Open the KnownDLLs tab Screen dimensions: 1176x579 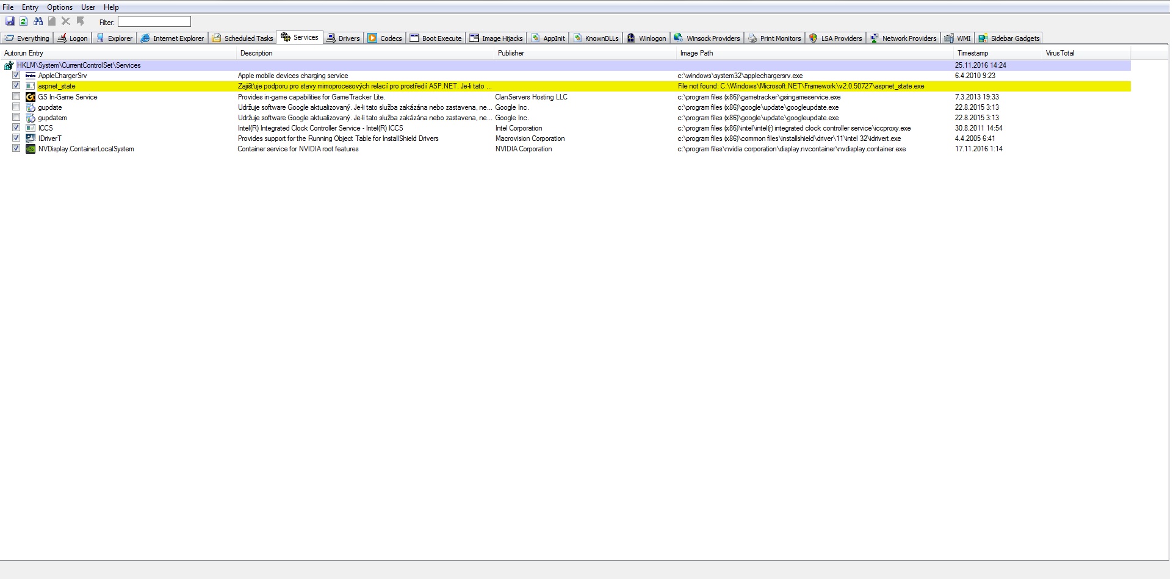tap(596, 38)
